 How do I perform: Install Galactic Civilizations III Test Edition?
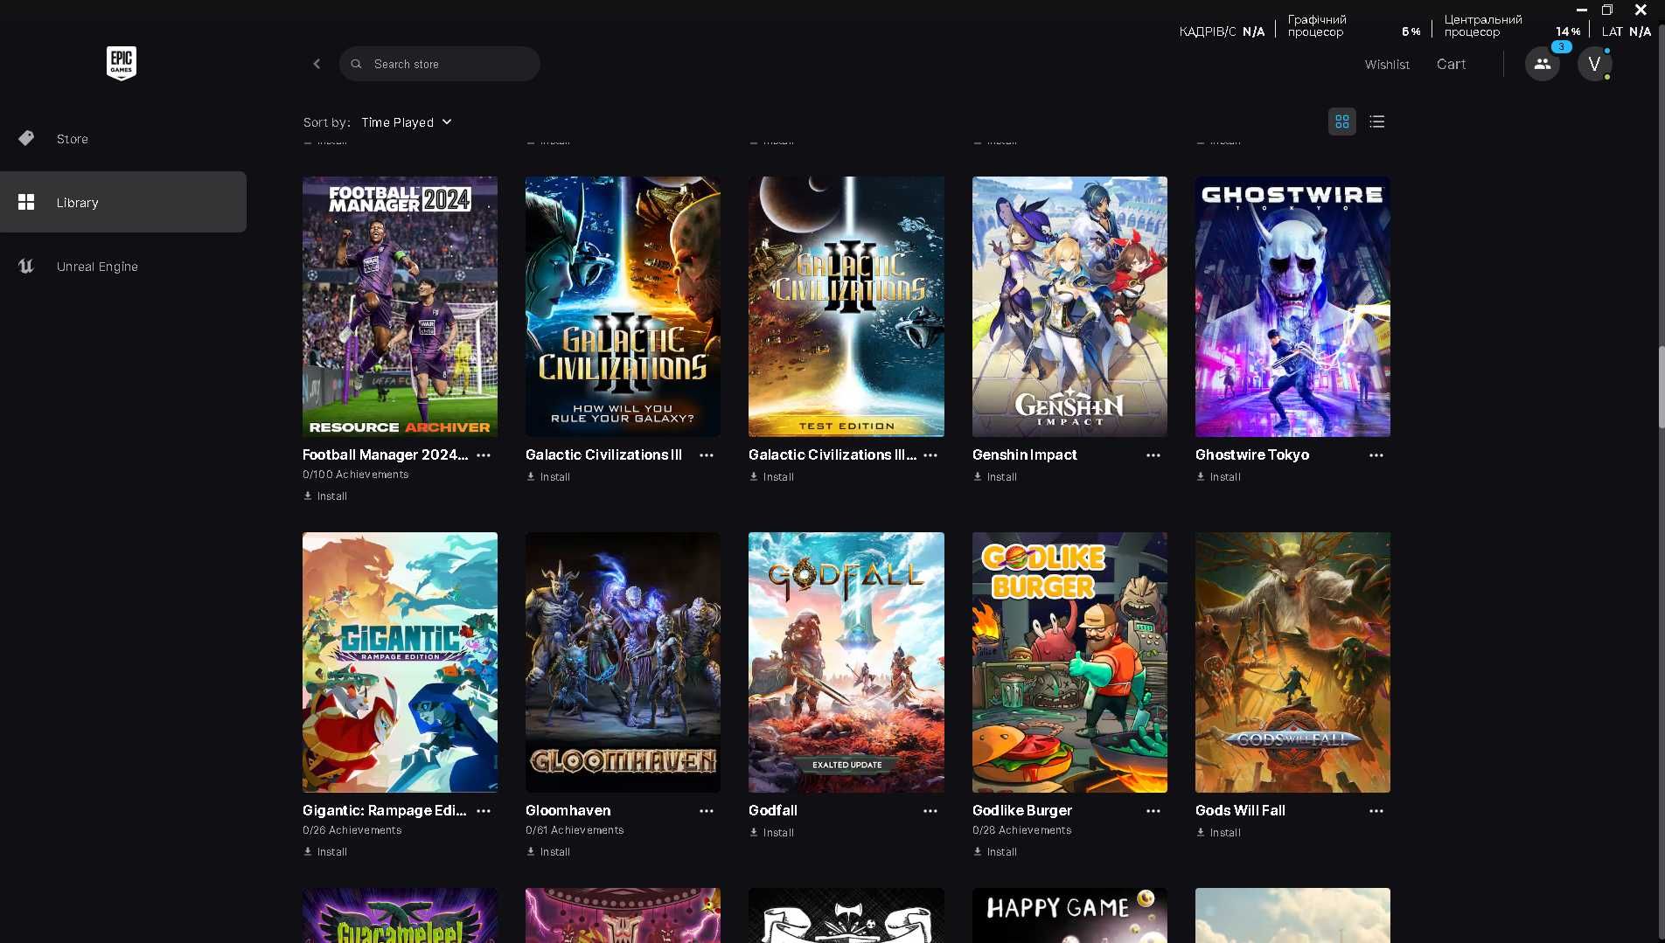[x=771, y=476]
